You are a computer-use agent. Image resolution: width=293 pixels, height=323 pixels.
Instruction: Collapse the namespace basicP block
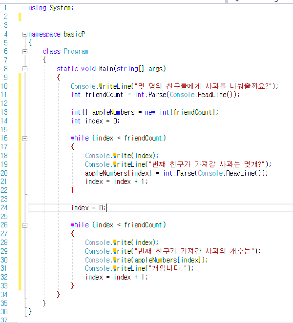coord(25,34)
